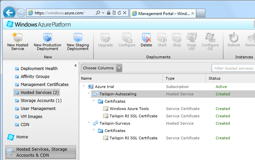Image resolution: width=255 pixels, height=160 pixels.
Task: Click the Swap VIP icon
Action: pos(192,37)
